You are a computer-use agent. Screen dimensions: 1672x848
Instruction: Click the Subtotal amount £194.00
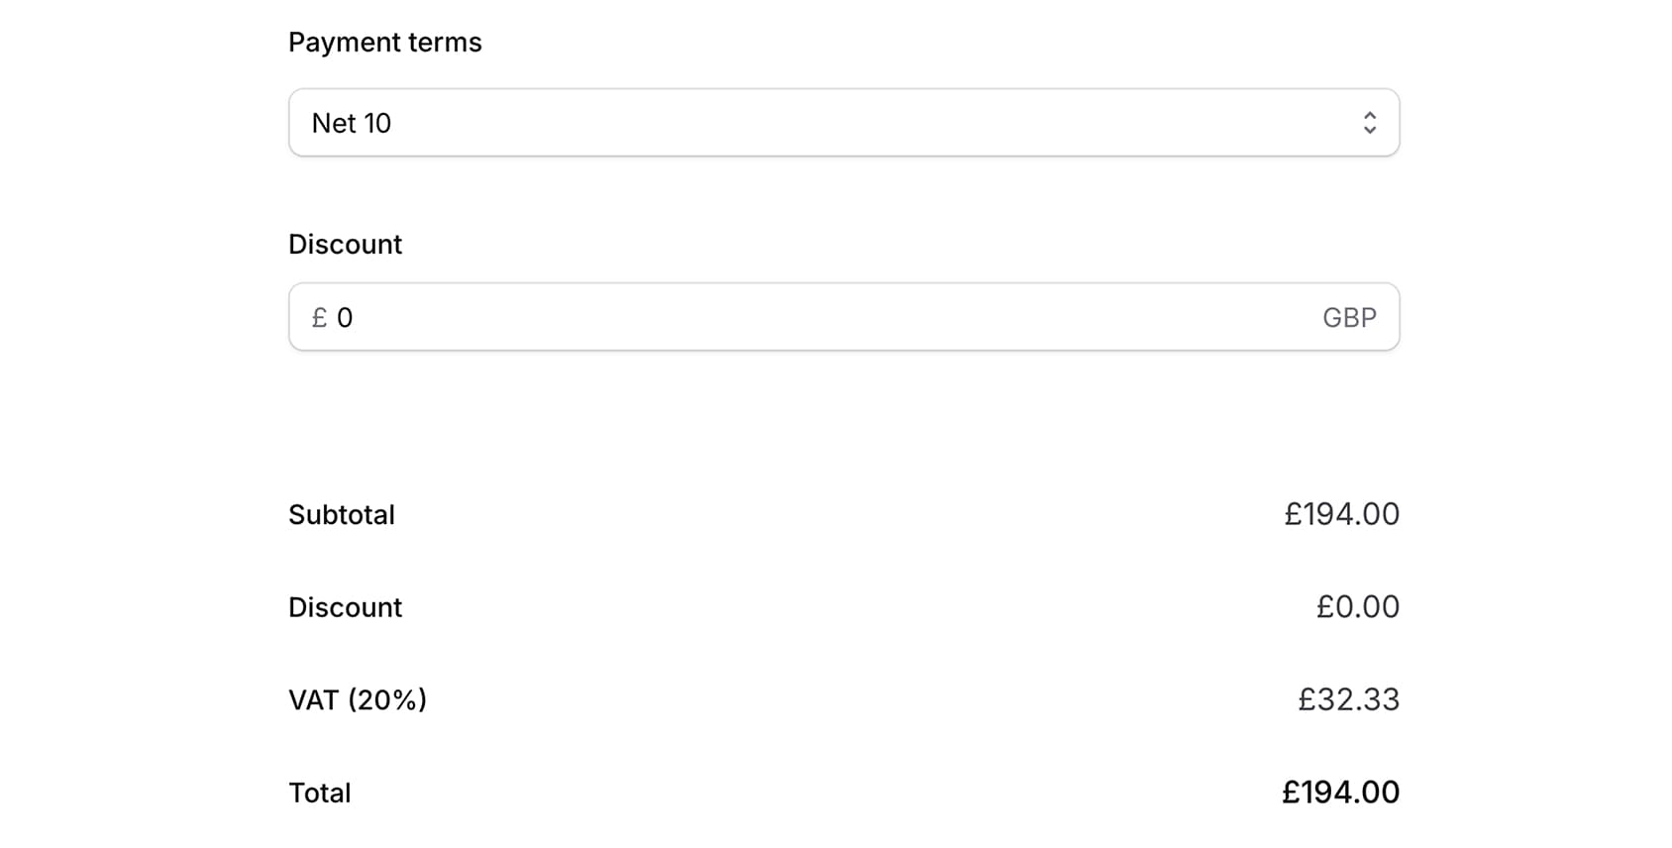point(1341,514)
